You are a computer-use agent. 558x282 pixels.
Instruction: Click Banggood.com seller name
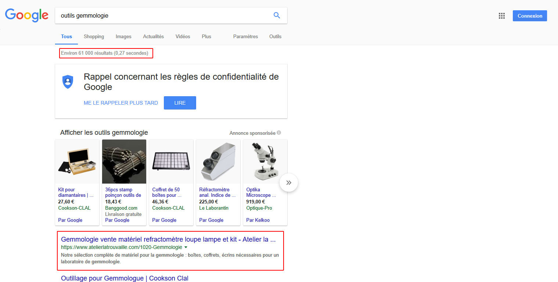(x=121, y=208)
